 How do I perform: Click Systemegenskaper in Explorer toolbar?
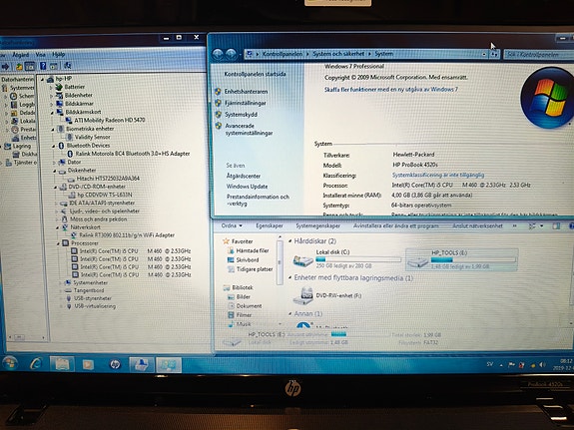(317, 226)
